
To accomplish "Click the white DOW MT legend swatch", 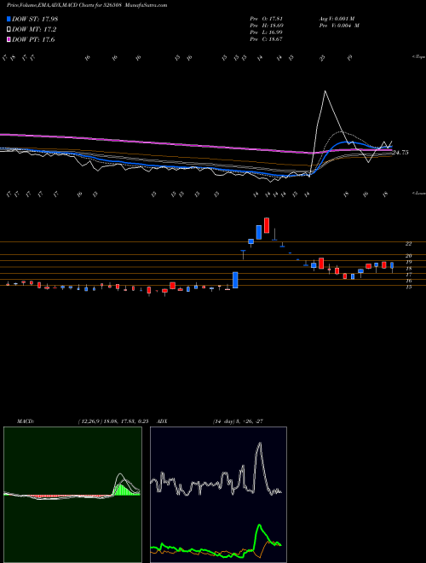I will click(9, 30).
